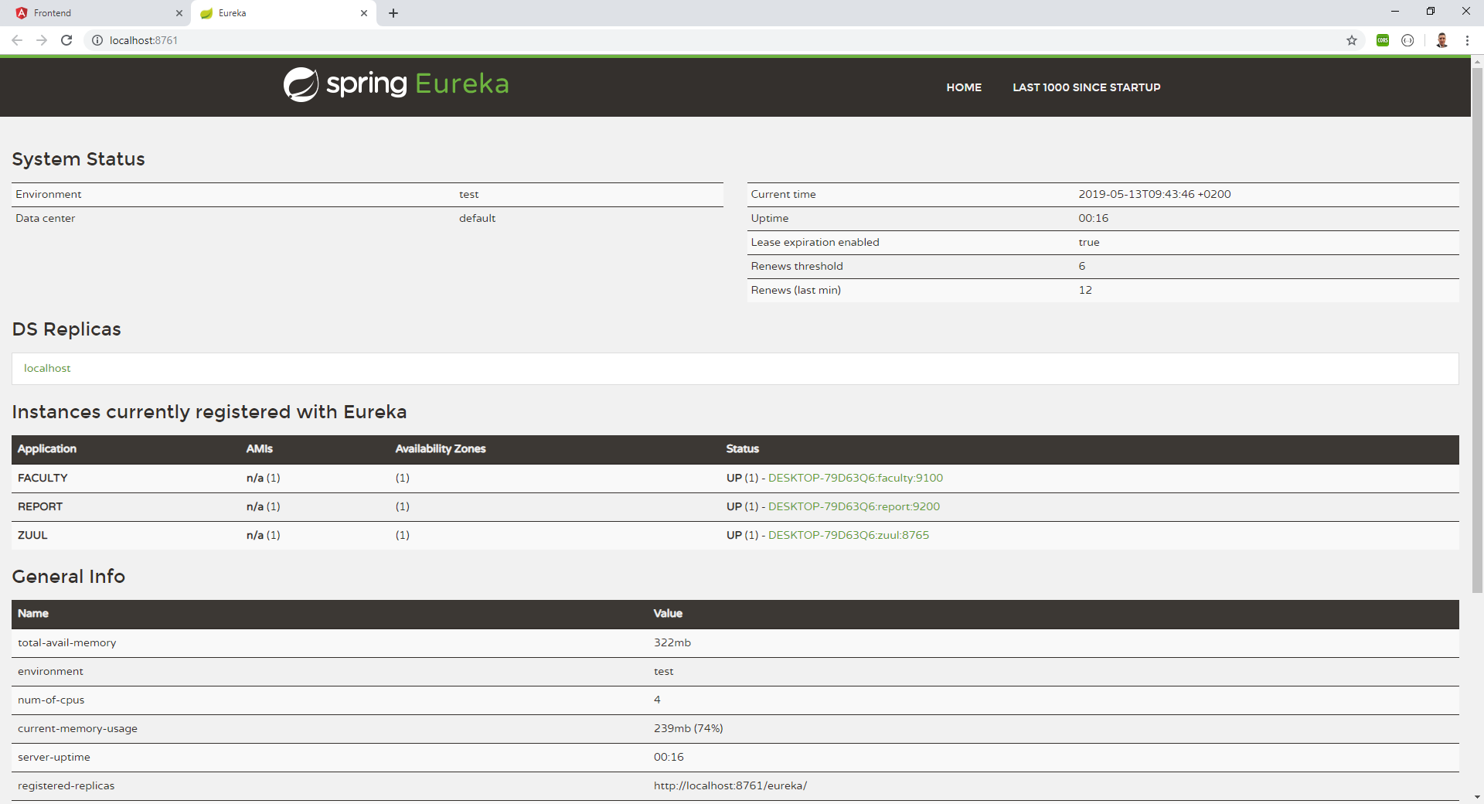Open the Chrome profile avatar
The image size is (1484, 804).
[1441, 40]
